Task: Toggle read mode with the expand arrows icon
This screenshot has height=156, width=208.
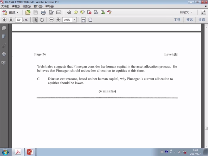Action: (x=203, y=12)
